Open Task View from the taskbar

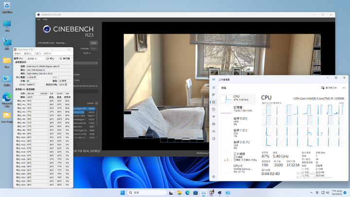click(171, 193)
